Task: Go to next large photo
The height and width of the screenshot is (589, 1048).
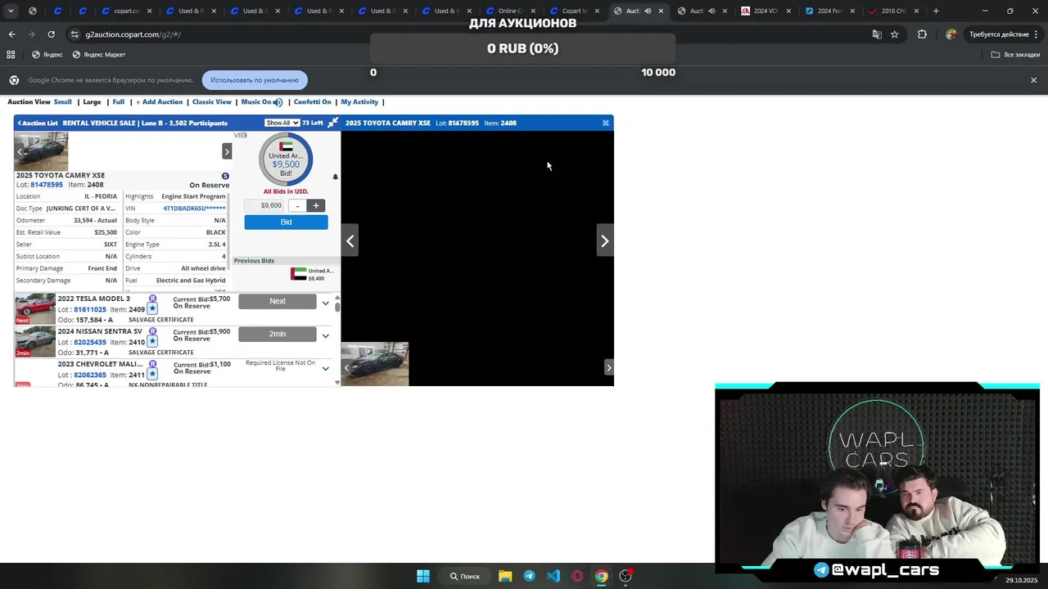Action: (x=604, y=241)
